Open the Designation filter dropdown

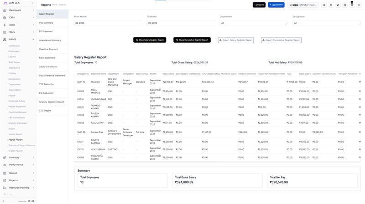(327, 23)
